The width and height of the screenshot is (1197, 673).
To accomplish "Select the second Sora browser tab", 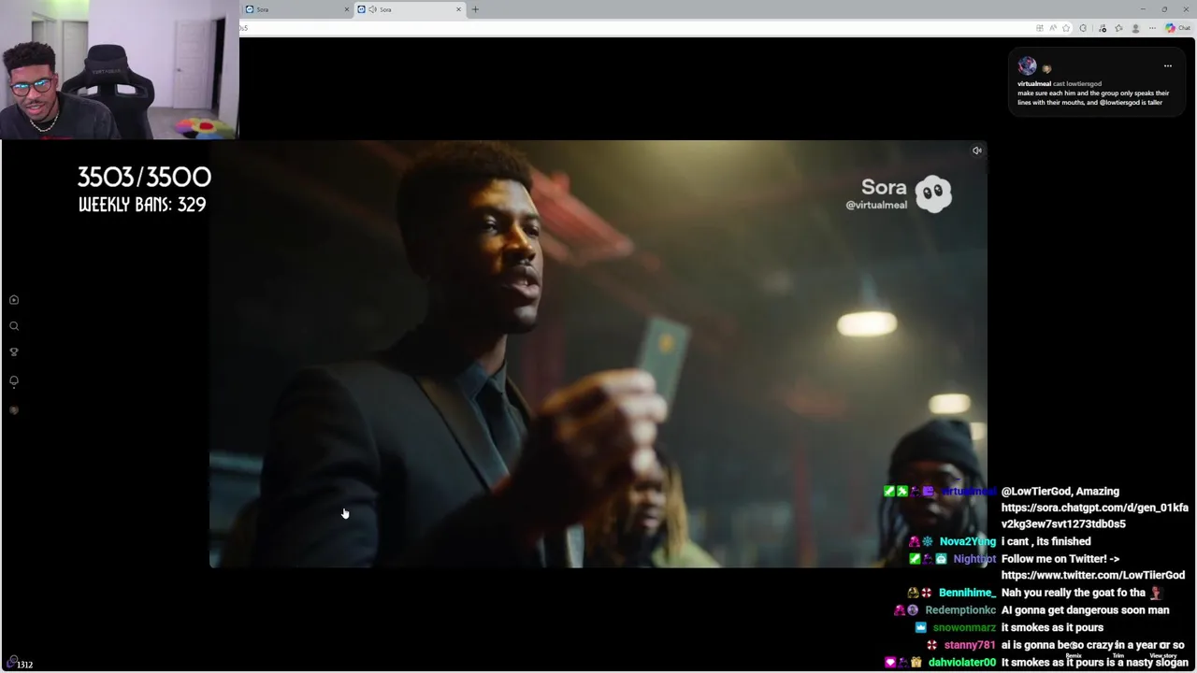I will pyautogui.click(x=409, y=9).
